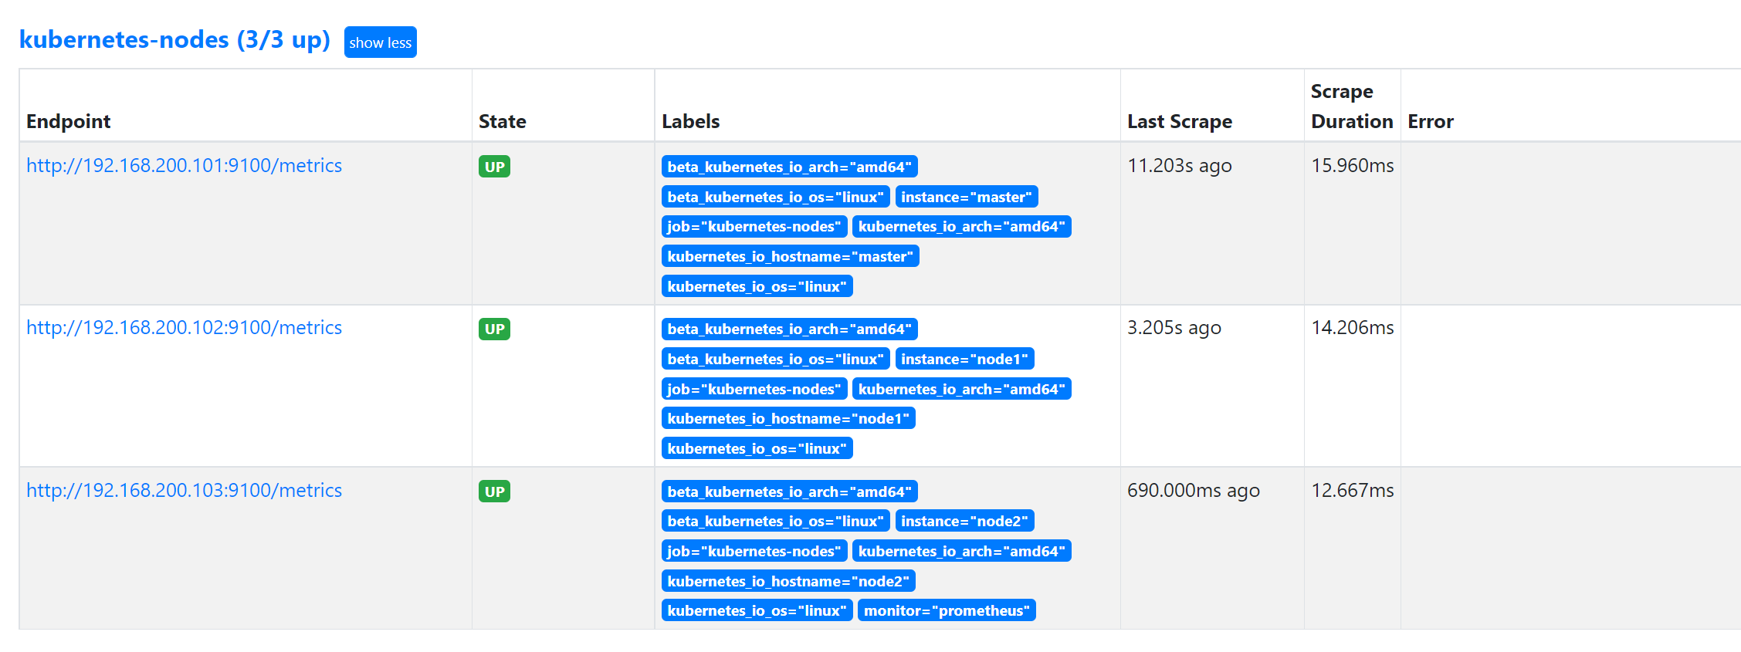This screenshot has width=1741, height=652.
Task: Click kubernetes_io_arch="amd64" label in master row
Action: click(961, 226)
